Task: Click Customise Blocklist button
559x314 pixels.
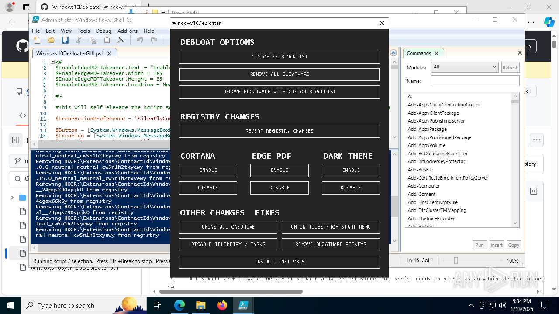Action: point(279,57)
